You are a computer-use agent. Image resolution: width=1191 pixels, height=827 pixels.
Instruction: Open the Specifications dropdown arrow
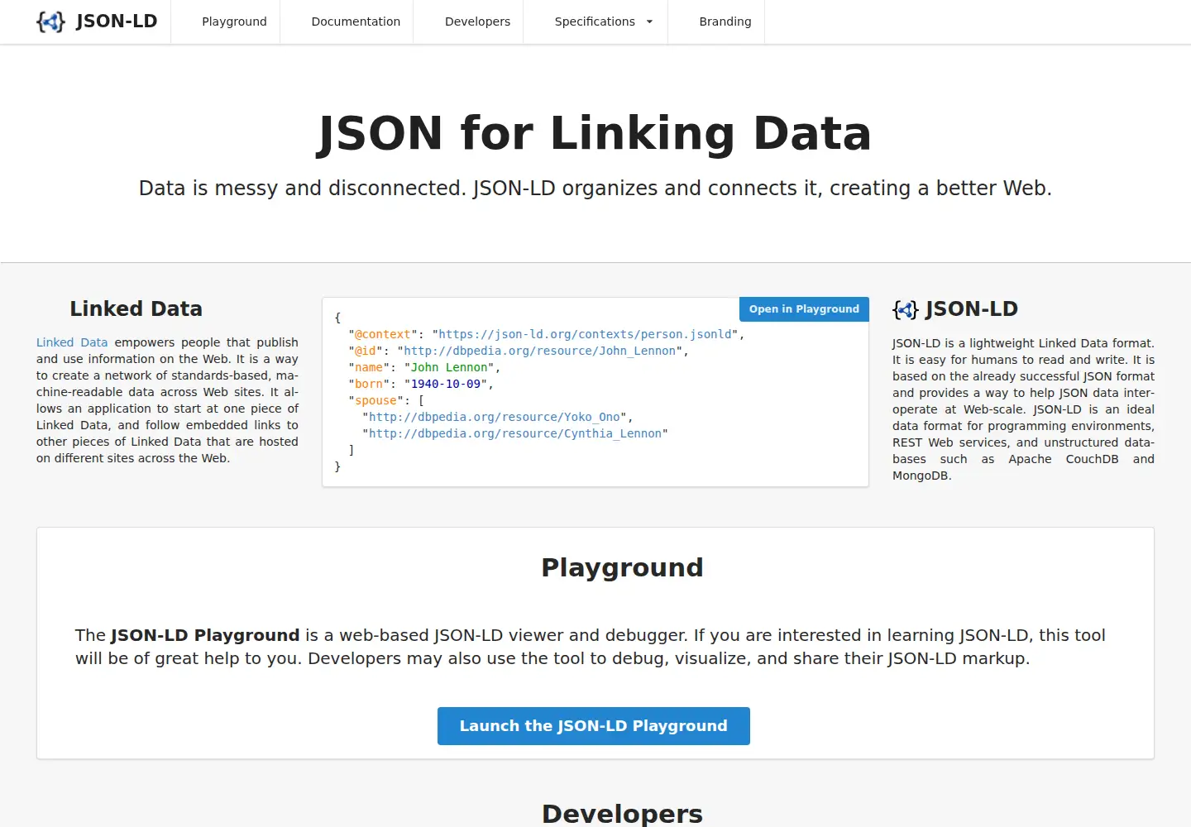click(649, 22)
